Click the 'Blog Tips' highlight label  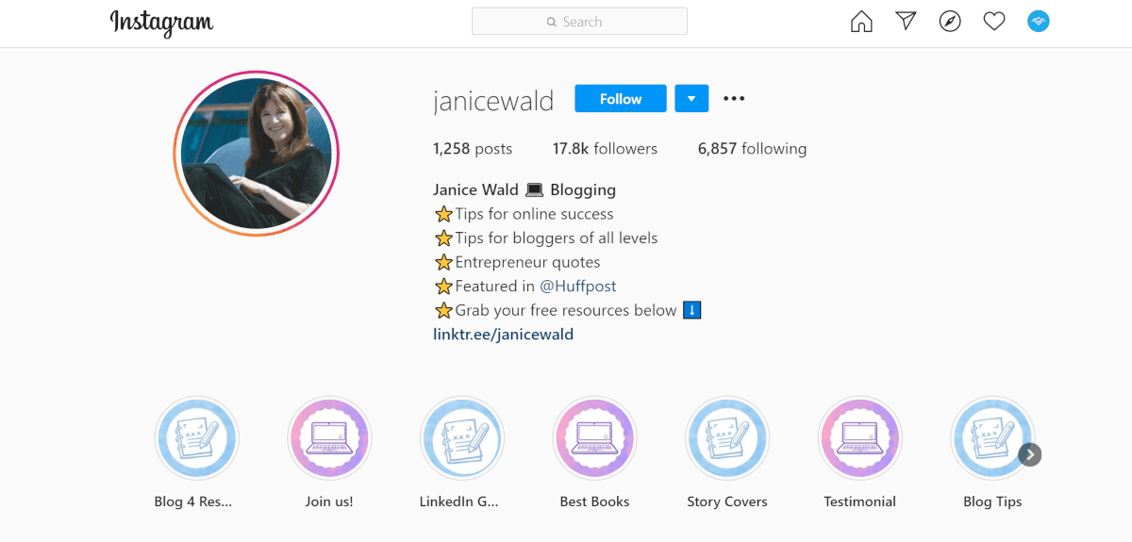992,501
